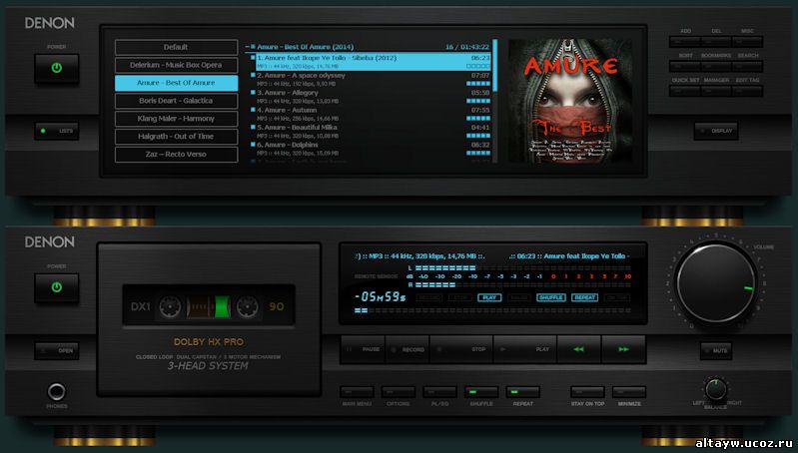The width and height of the screenshot is (798, 453).
Task: Toggle the Mute button
Action: [x=716, y=350]
